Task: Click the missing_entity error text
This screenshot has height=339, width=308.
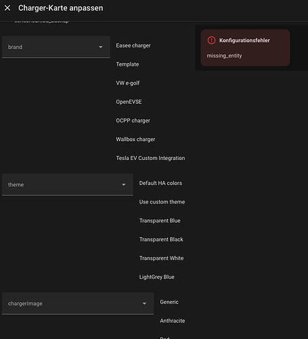Action: [x=224, y=56]
